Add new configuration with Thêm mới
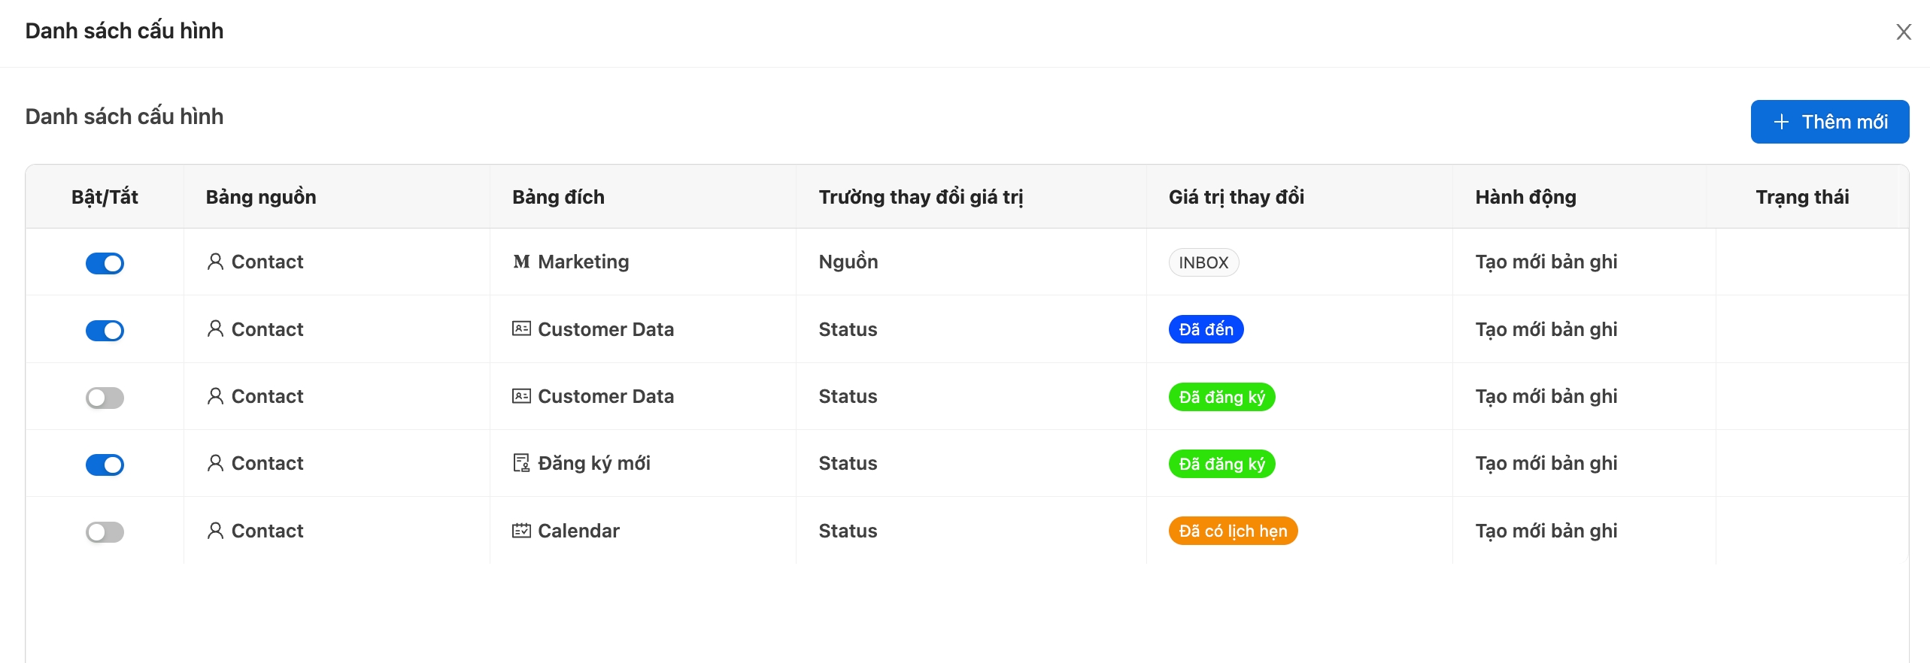Viewport: 1930px width, 663px height. pos(1829,122)
